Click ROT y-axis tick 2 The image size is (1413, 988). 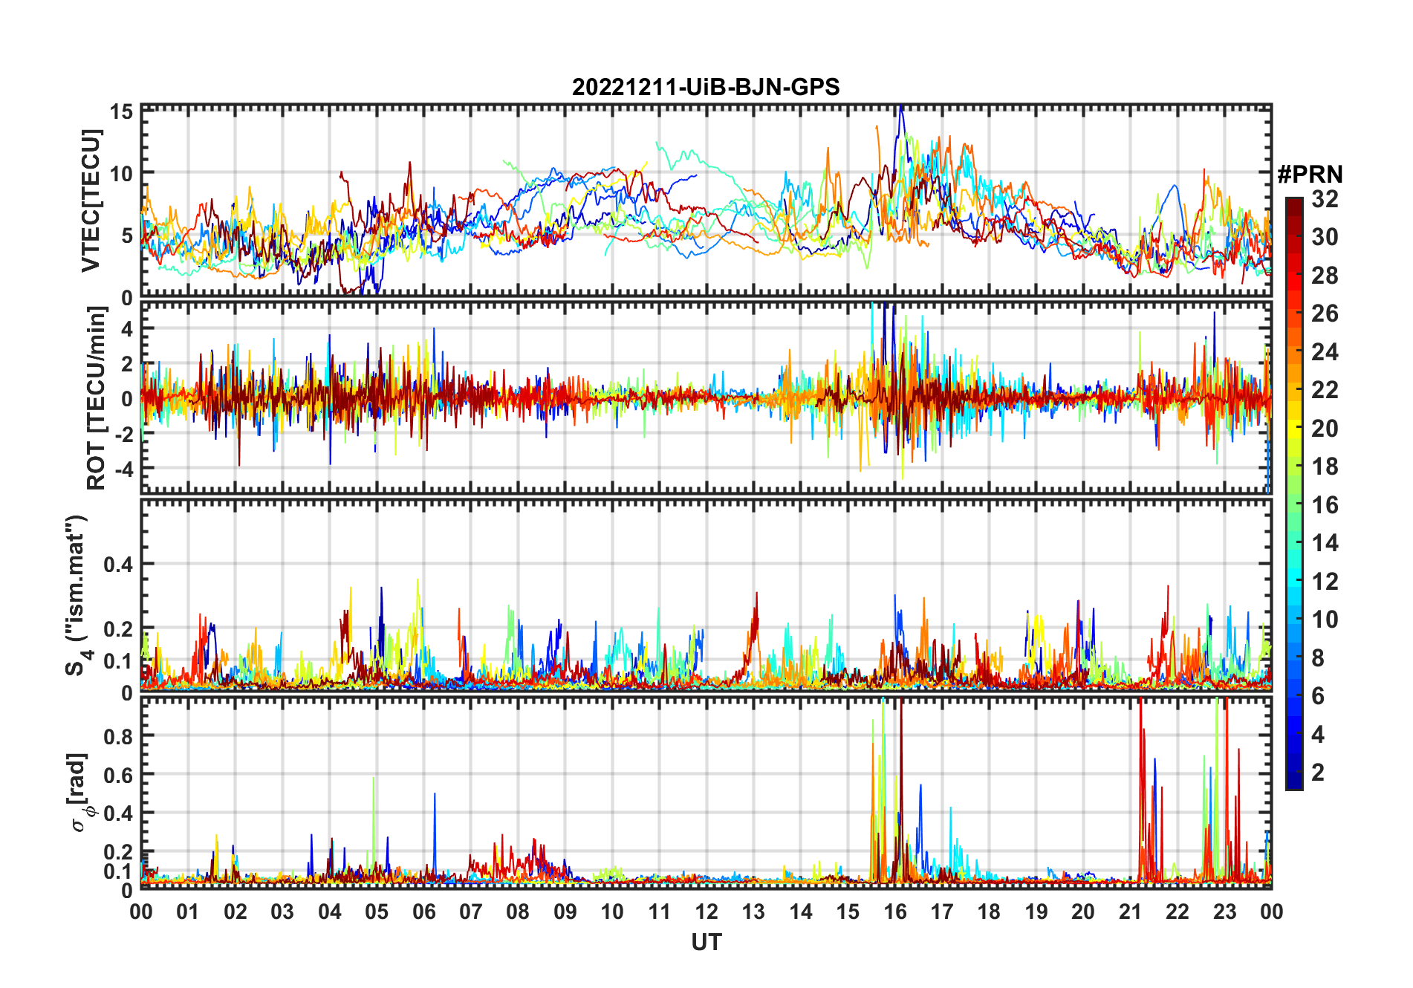click(x=127, y=364)
